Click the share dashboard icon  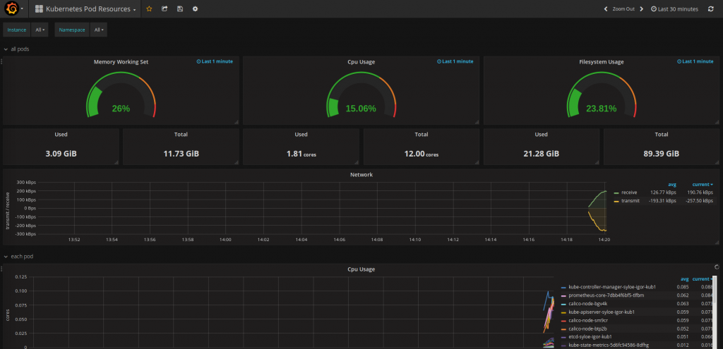point(164,8)
